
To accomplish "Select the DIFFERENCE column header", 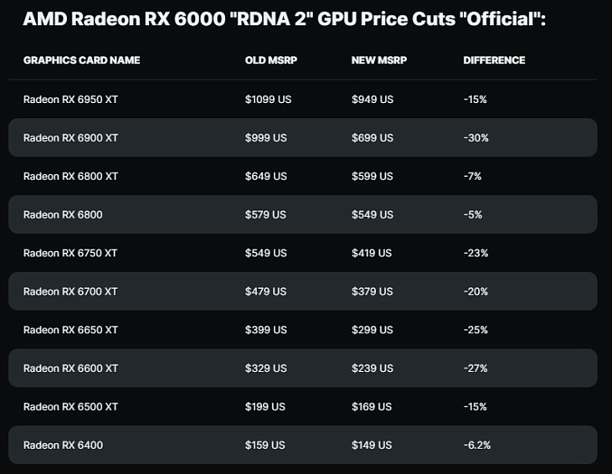I will [494, 60].
